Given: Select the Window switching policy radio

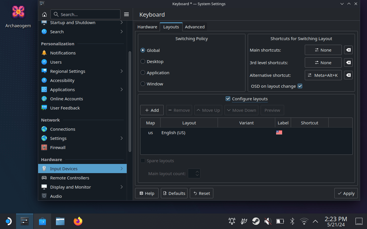Looking at the screenshot, I should [143, 84].
